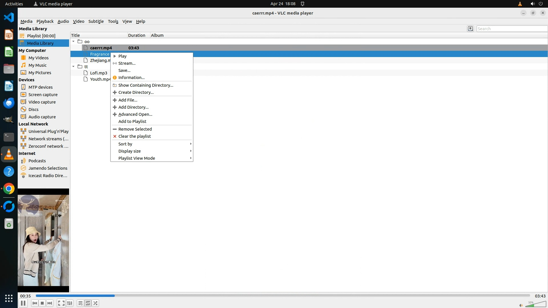The height and width of the screenshot is (308, 548).
Task: Choose Add to Playlist entry
Action: click(132, 121)
